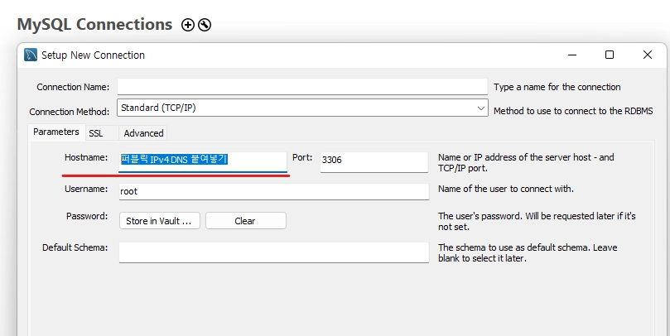The image size is (670, 336).
Task: Click the Connection Method label
Action: point(70,112)
